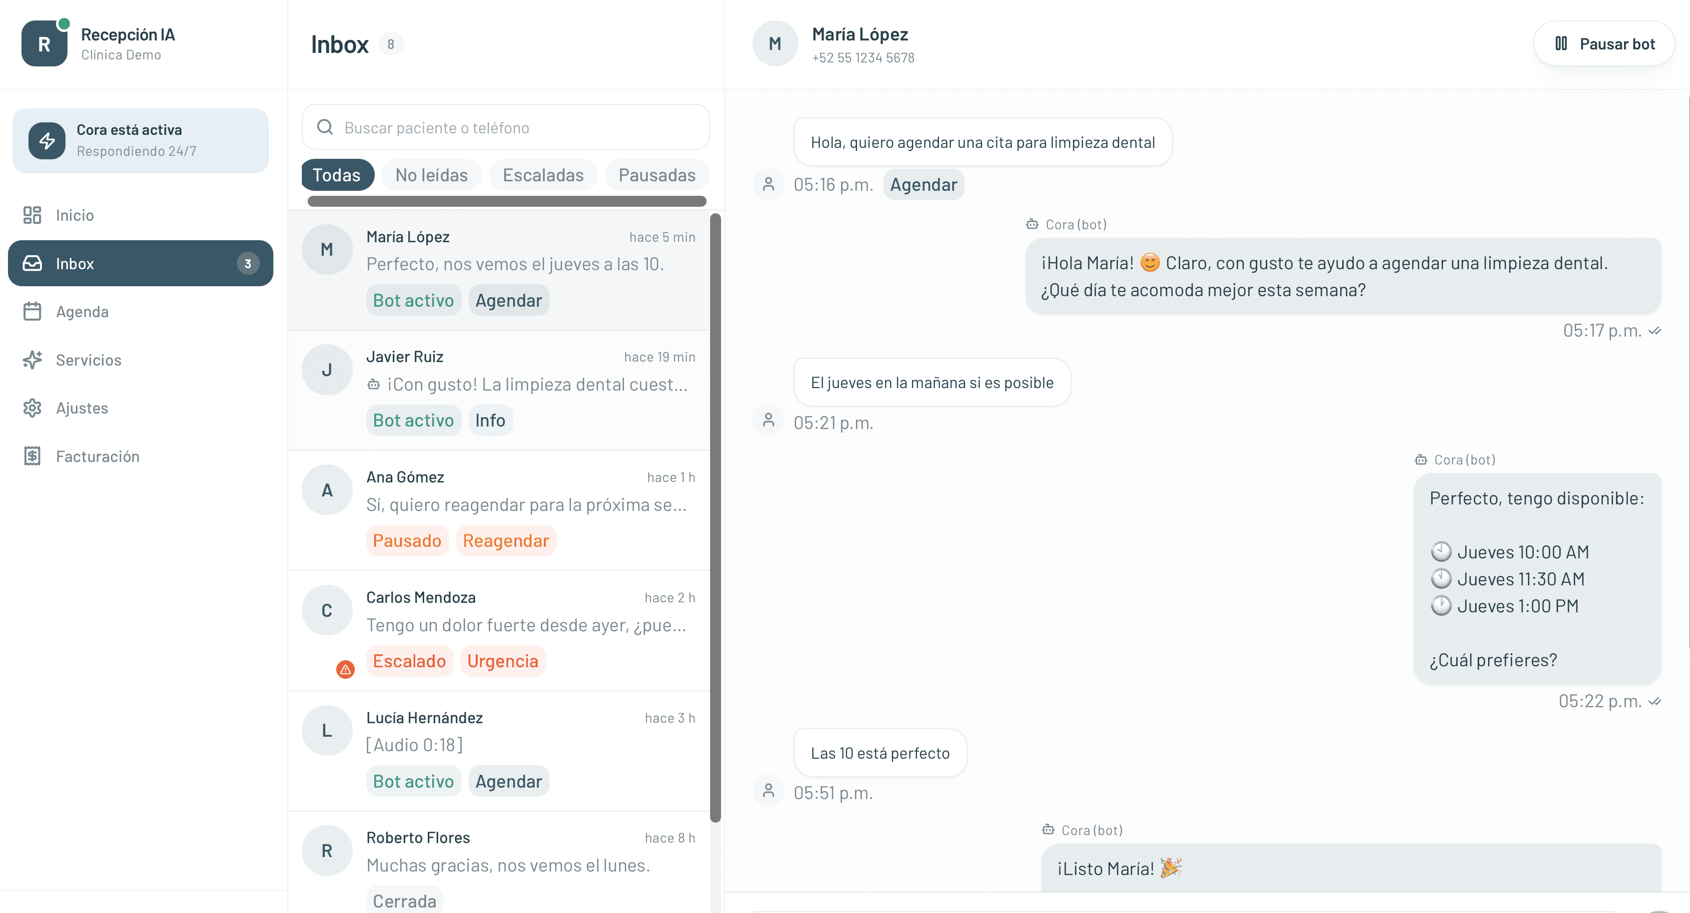Screen dimensions: 1690x913
Task: Click the Inbox count badge 8
Action: pyautogui.click(x=390, y=44)
